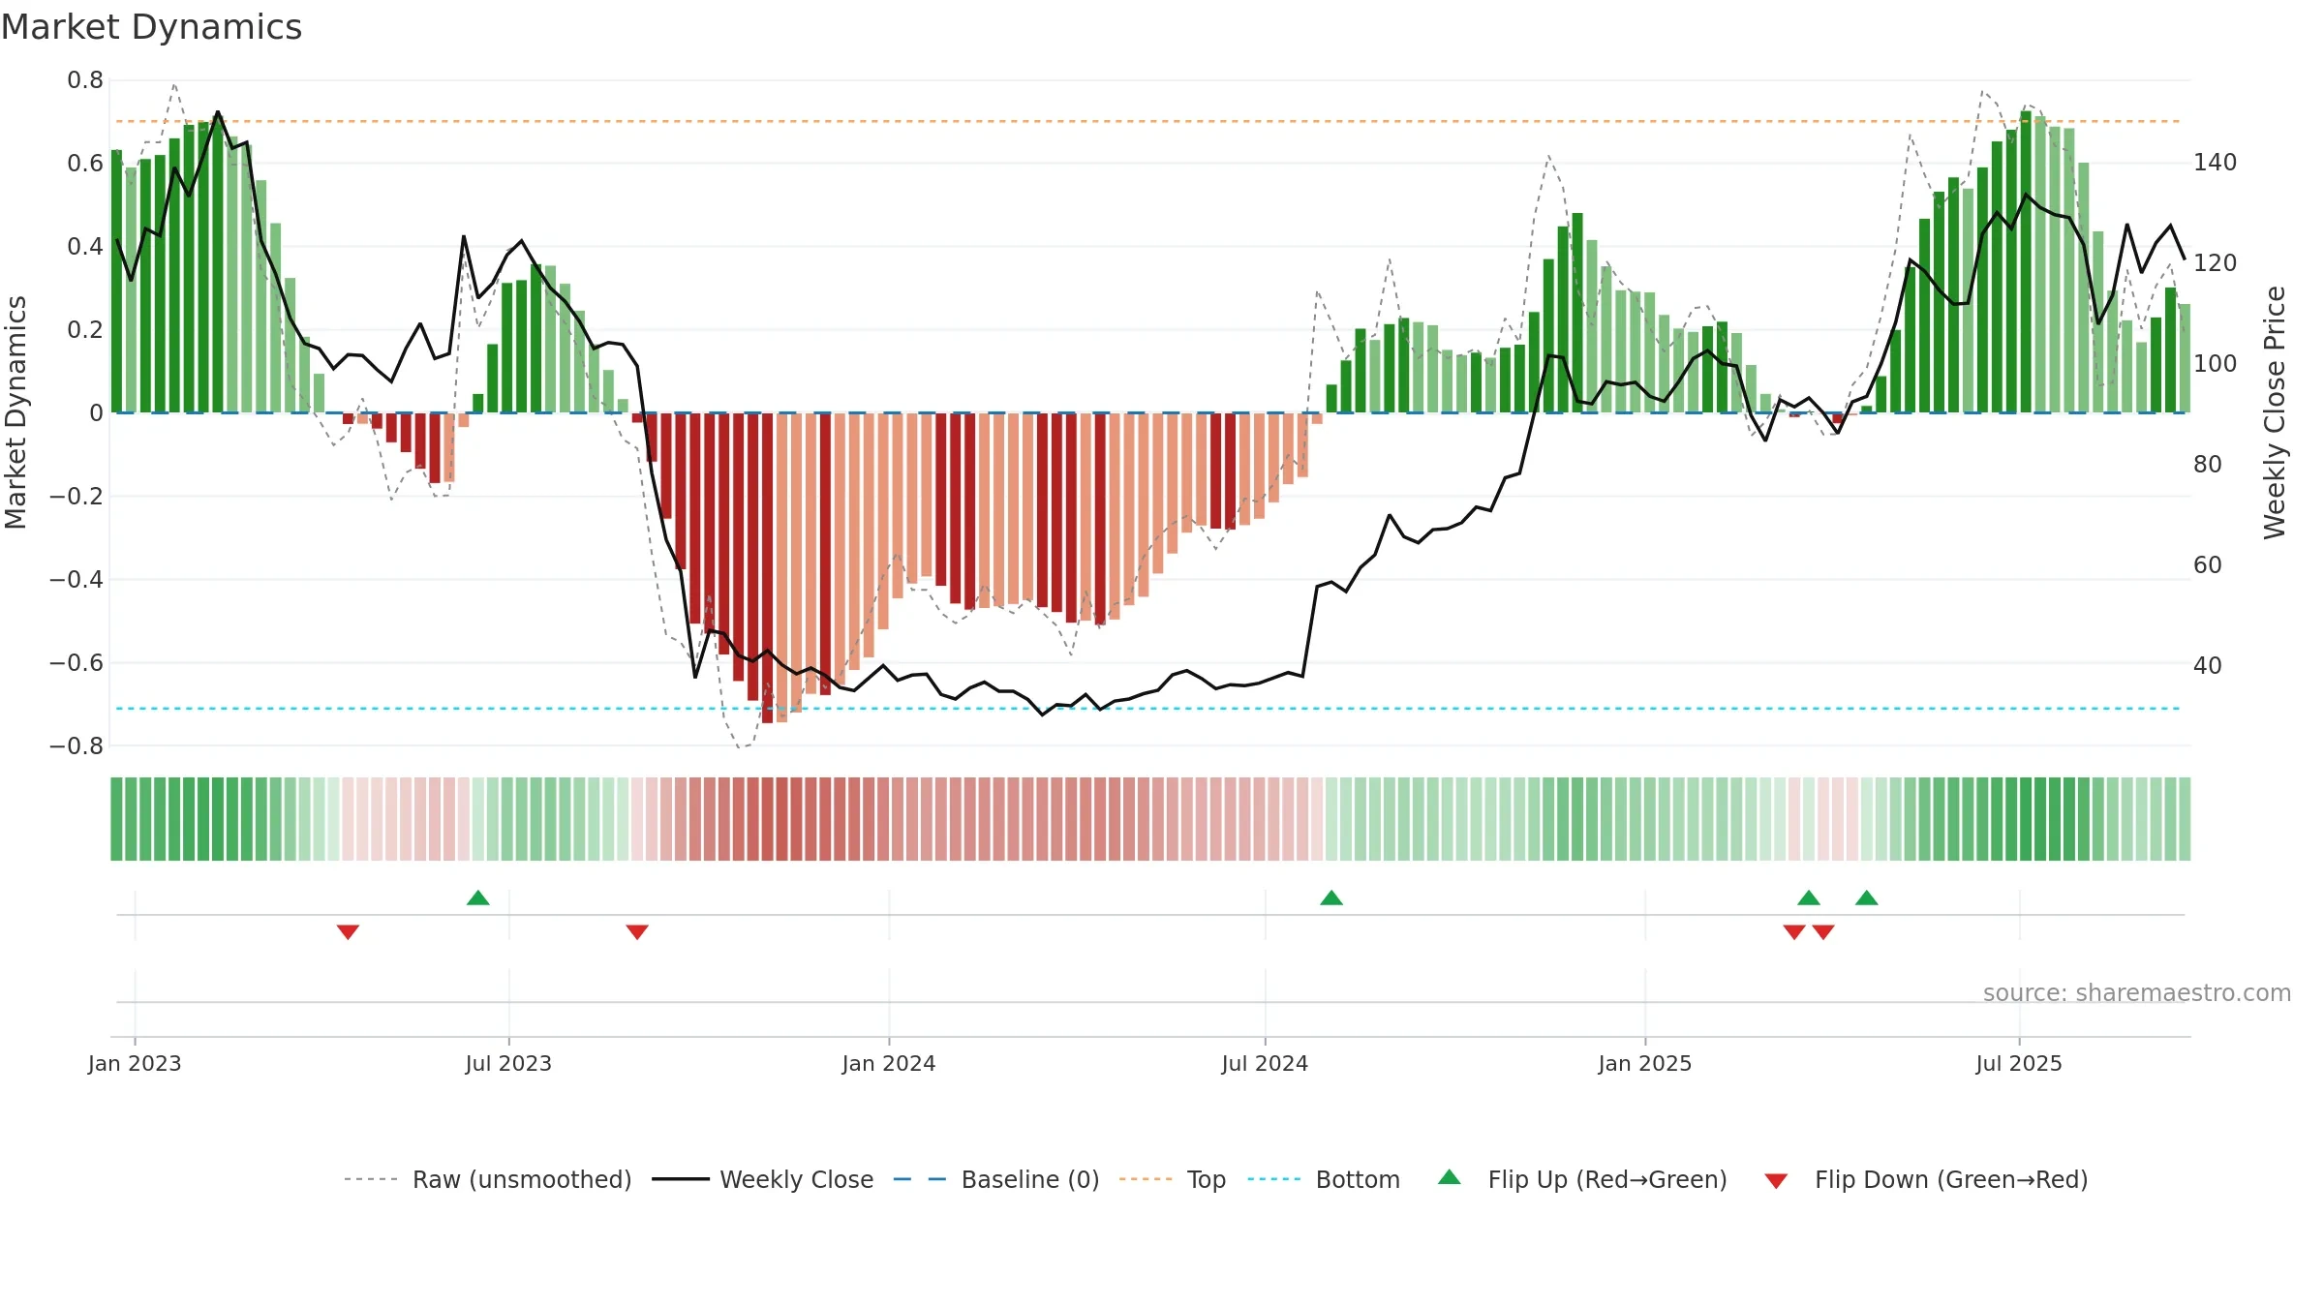This screenshot has width=2324, height=1307.
Task: Click the 40 right axis tick label
Action: coord(2208,666)
